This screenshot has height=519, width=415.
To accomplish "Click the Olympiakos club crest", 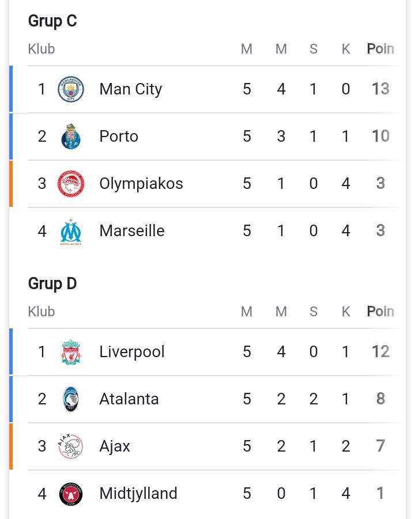I will [70, 184].
